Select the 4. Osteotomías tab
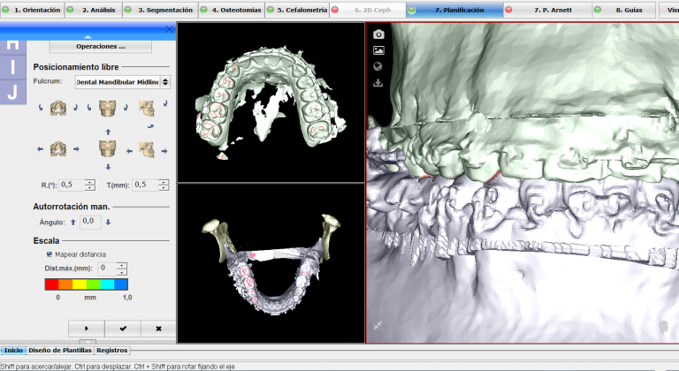The width and height of the screenshot is (679, 371). coord(232,10)
